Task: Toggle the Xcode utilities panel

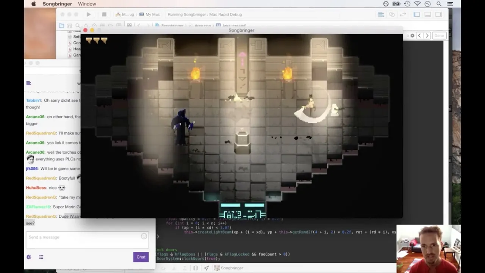Action: (x=438, y=14)
